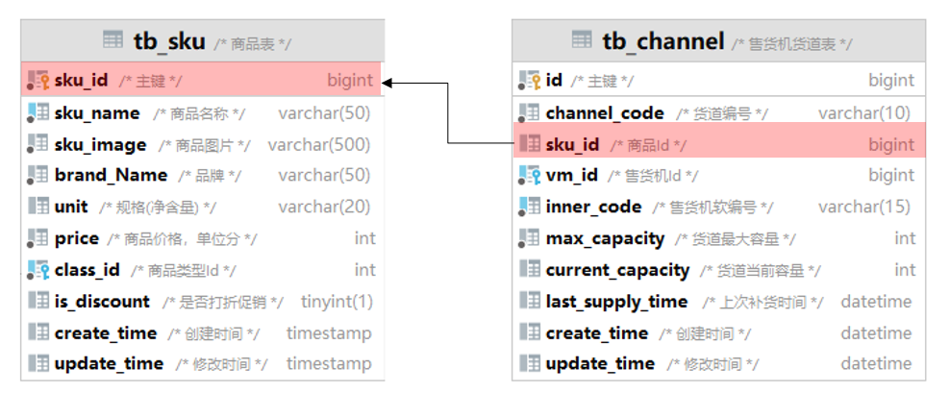Viewport: 950px width, 393px height.
Task: Select the tb_channel table title
Action: click(662, 40)
